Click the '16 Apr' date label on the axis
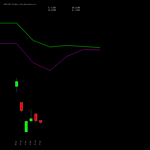The width and height of the screenshot is (150, 150). tap(35, 143)
